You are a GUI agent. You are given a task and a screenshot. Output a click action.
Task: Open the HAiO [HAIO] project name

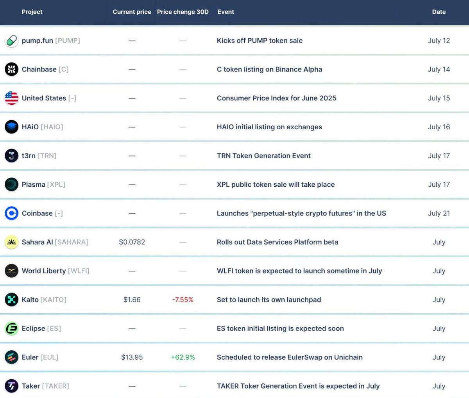click(42, 127)
